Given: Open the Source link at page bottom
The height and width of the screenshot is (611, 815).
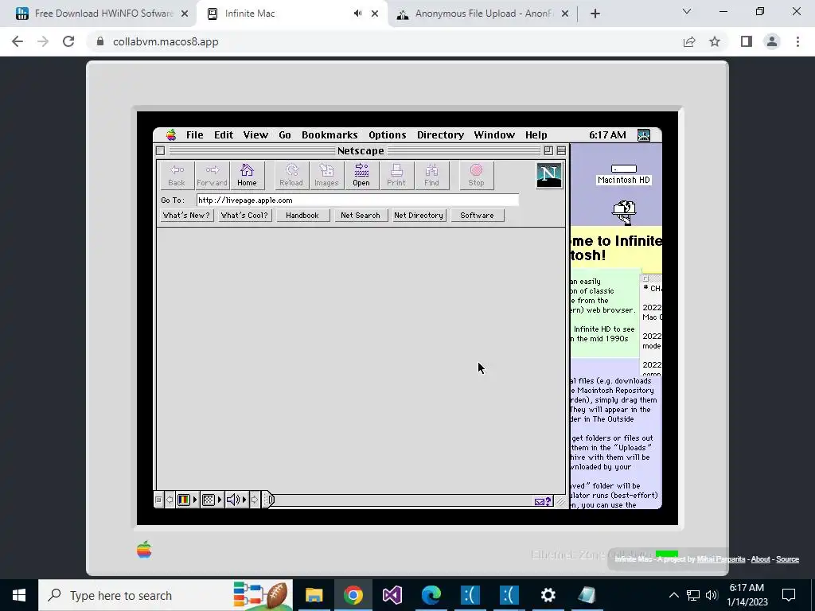Looking at the screenshot, I should click(787, 559).
